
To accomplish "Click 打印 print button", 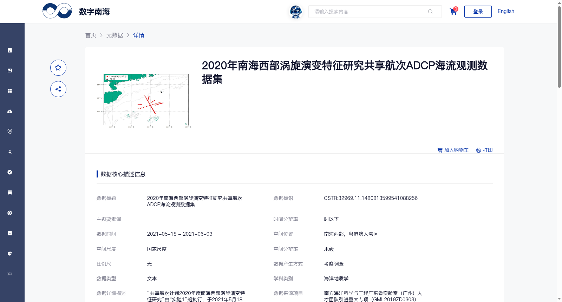I will point(484,150).
